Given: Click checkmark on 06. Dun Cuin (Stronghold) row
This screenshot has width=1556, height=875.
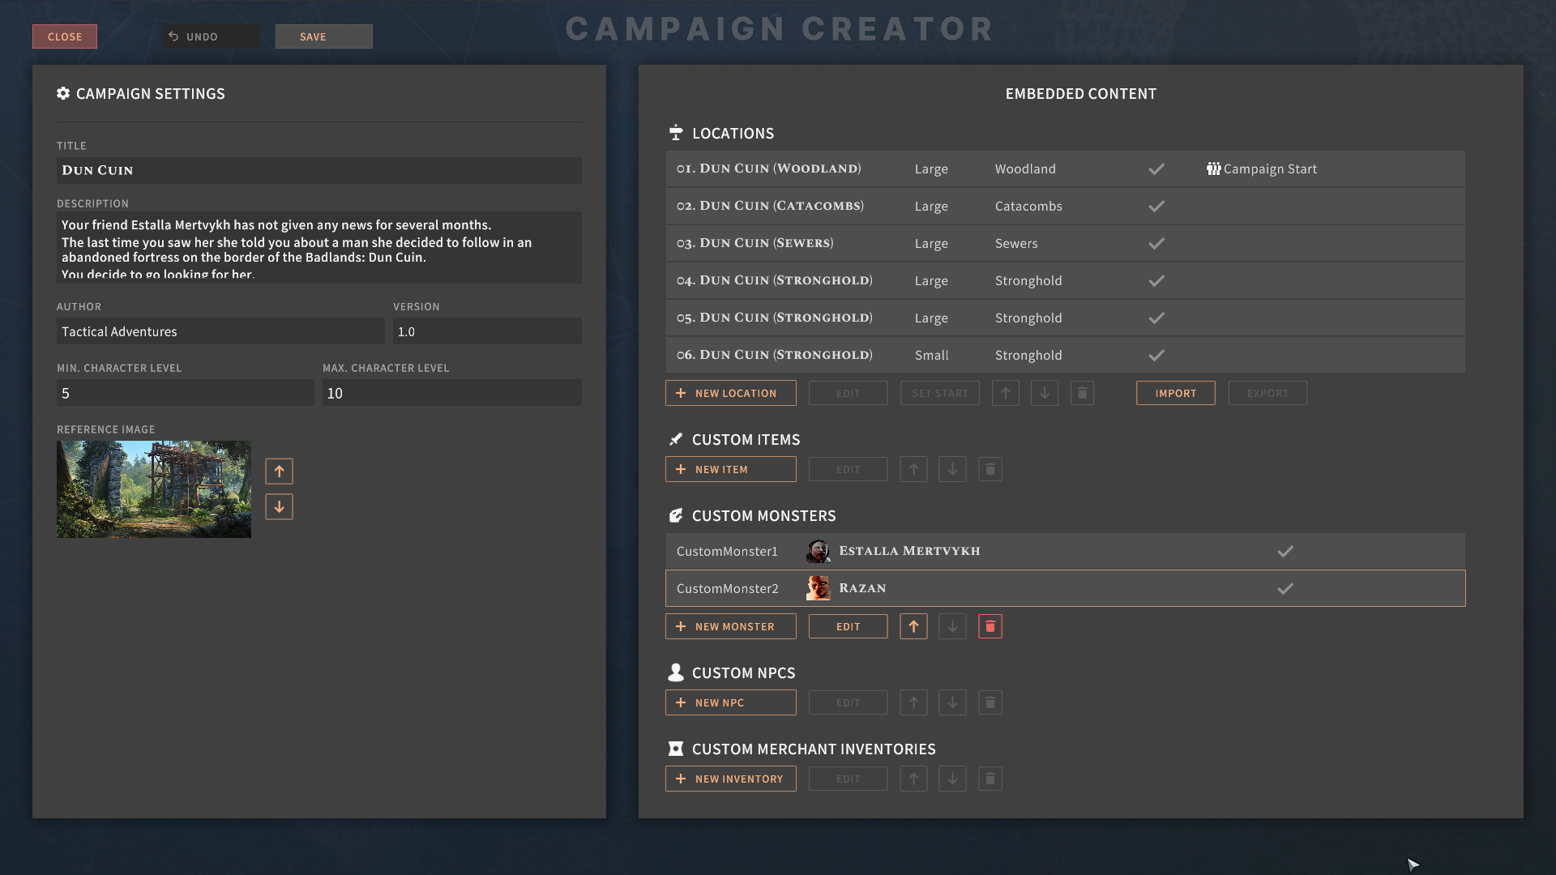Looking at the screenshot, I should [1156, 355].
